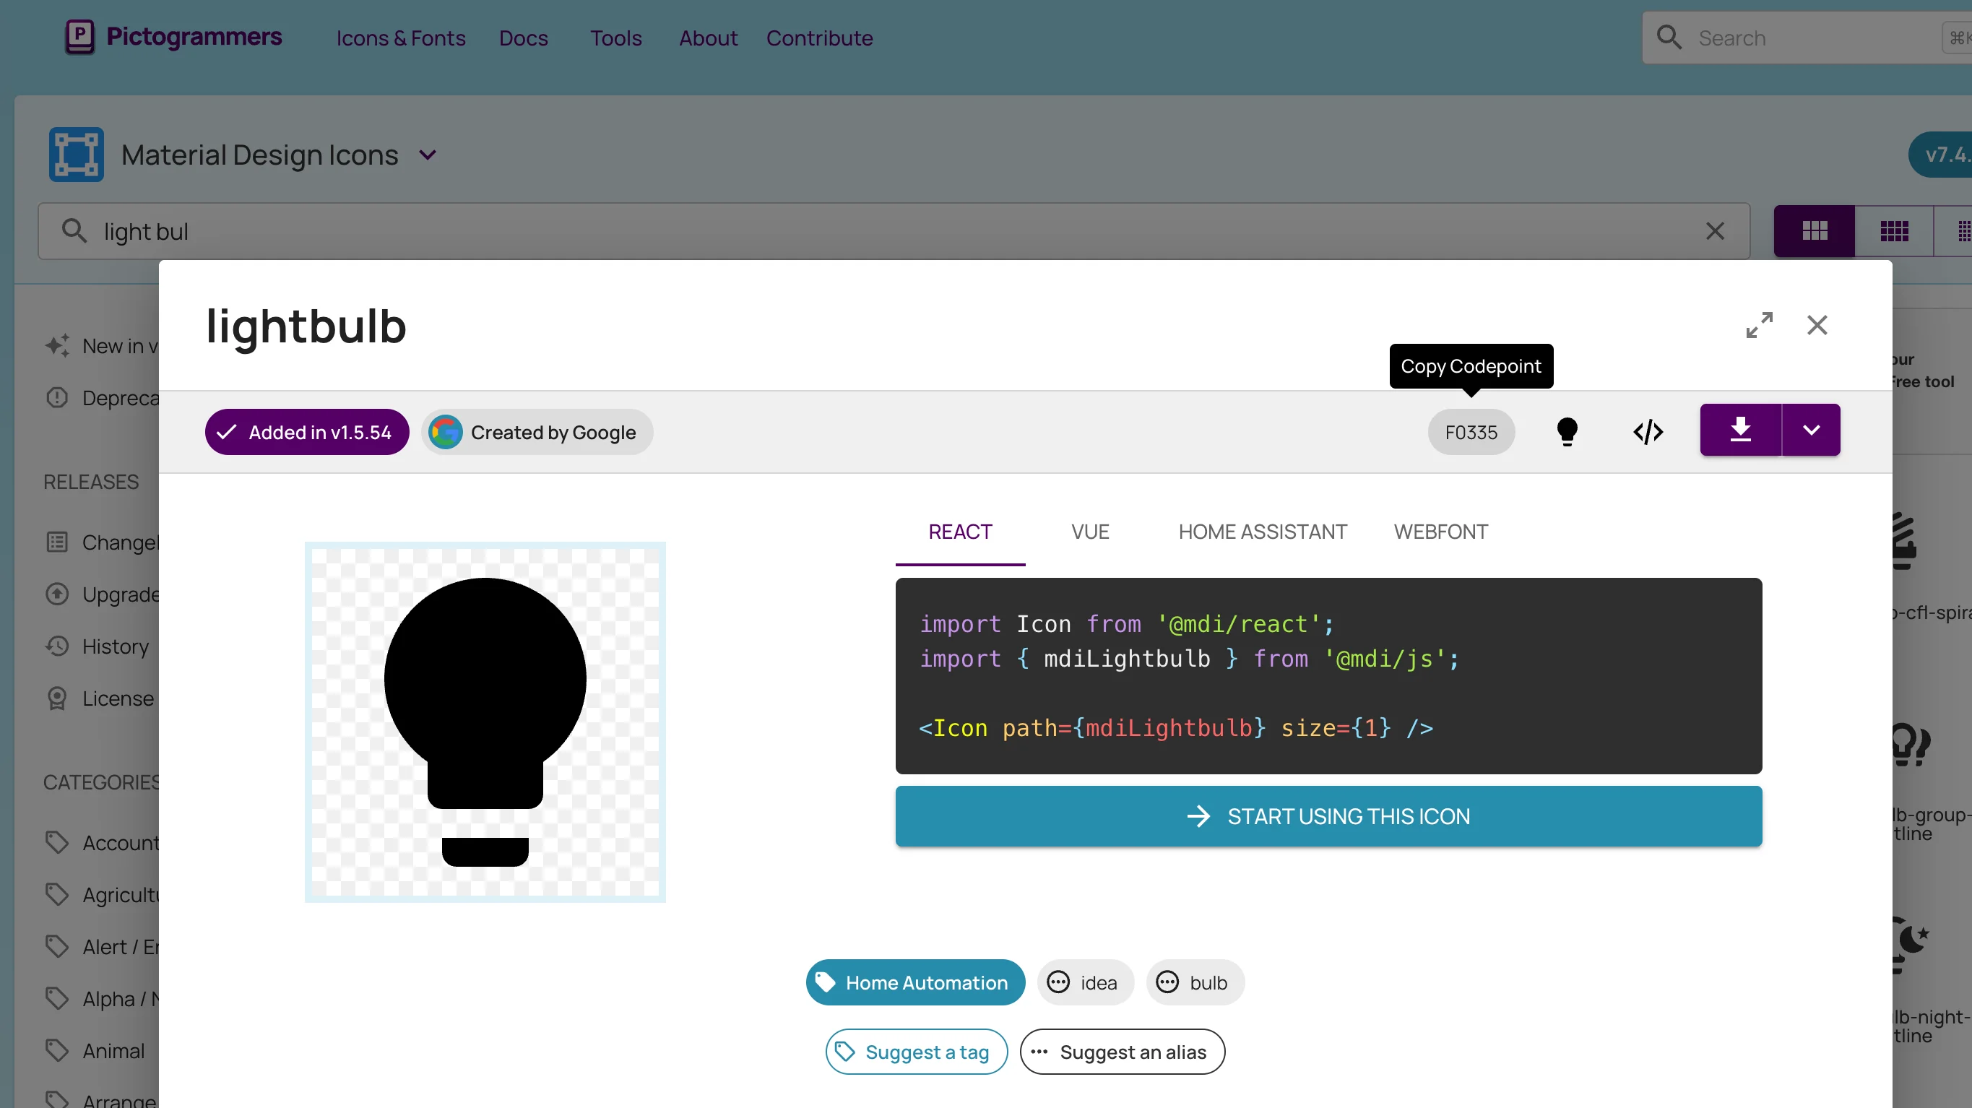Open the License sidebar item
Viewport: 1972px width, 1108px height.
117,698
